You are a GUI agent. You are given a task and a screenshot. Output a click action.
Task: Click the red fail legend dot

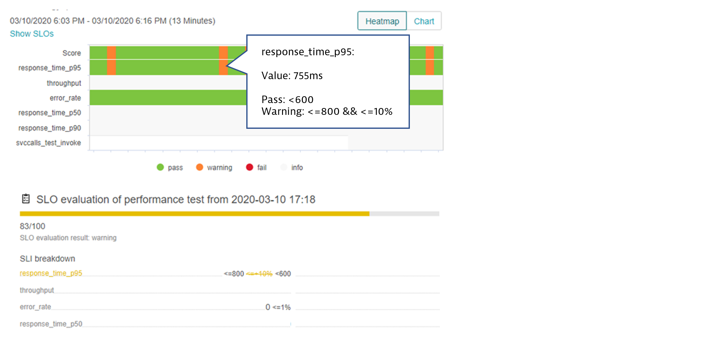(249, 167)
